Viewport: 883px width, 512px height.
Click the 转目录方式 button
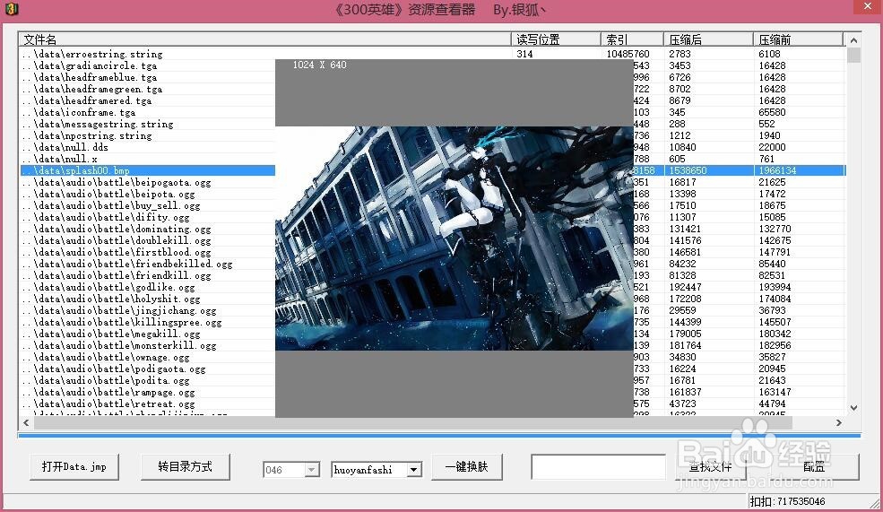(x=186, y=467)
